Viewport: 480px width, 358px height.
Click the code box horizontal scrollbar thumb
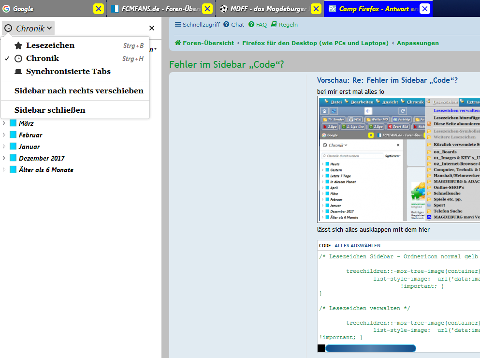370,348
